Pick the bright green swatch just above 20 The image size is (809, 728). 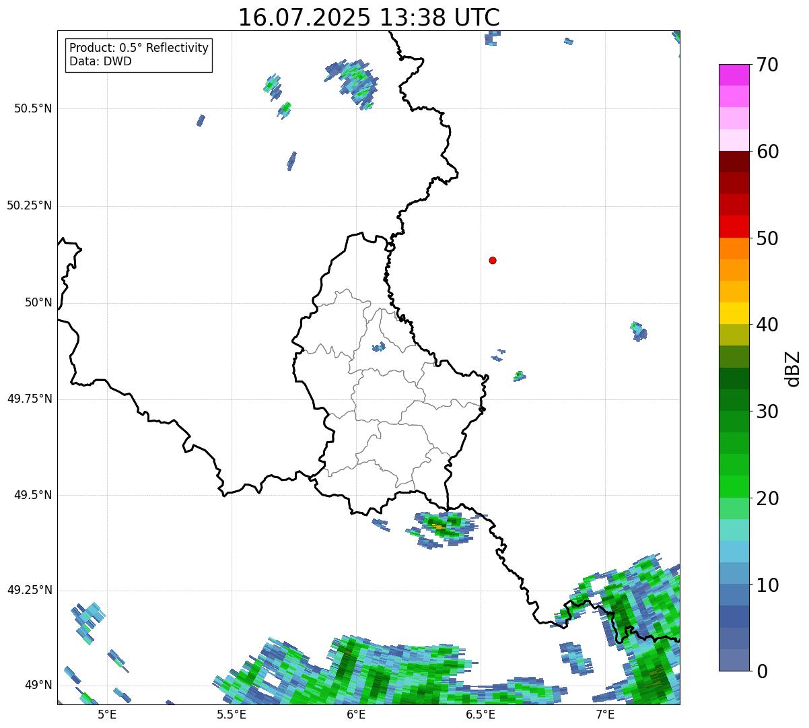pos(734,486)
